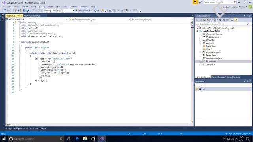Viewport: 253px width, 142px height.
Task: Open the Output tab
Action: point(43,129)
